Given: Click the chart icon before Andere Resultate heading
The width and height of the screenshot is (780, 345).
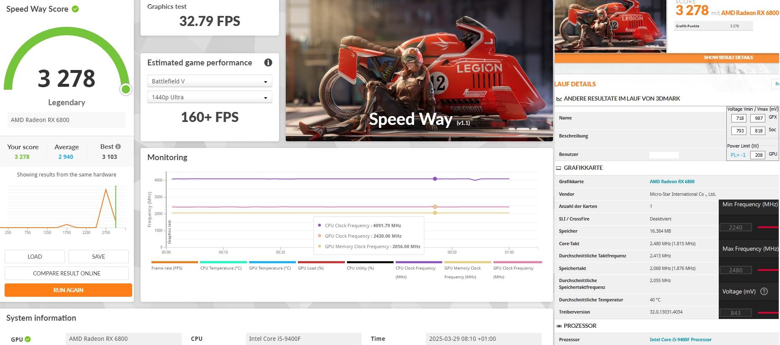Looking at the screenshot, I should (559, 99).
